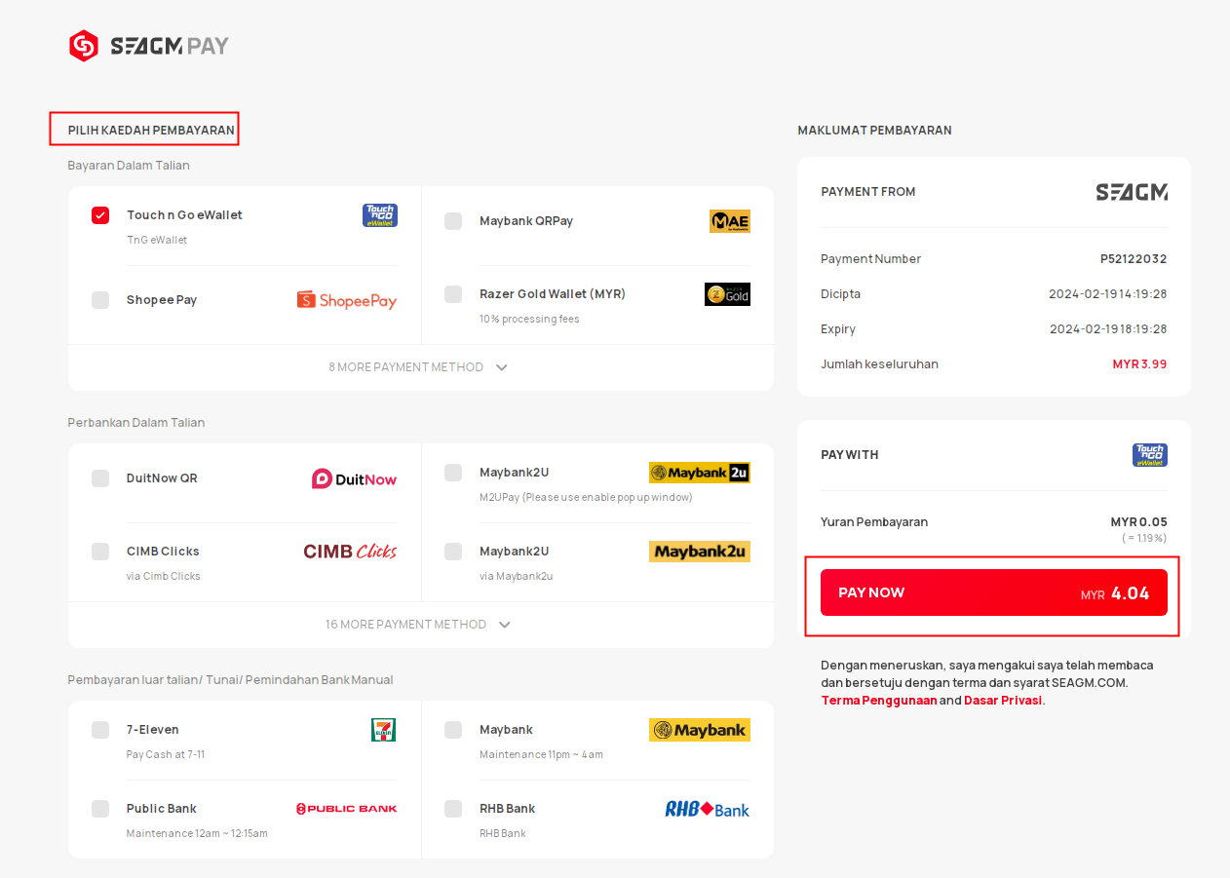
Task: Select the Maybank QRPay checkbox
Action: [x=453, y=221]
